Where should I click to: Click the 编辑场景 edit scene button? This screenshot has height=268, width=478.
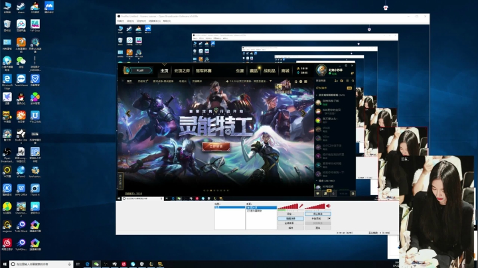(x=291, y=219)
